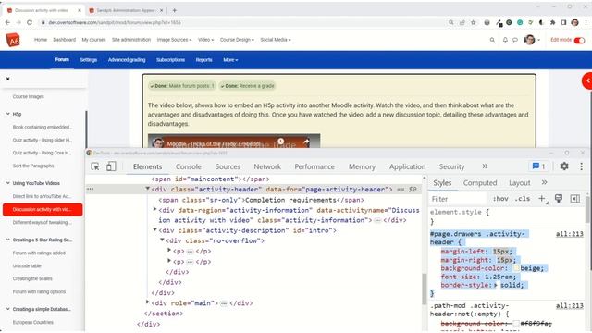Image resolution: width=592 pixels, height=333 pixels.
Task: Open the Advanced grading tab
Action: coord(127,60)
